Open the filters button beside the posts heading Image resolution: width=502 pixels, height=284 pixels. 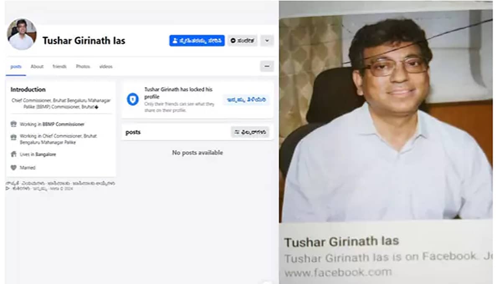(250, 132)
